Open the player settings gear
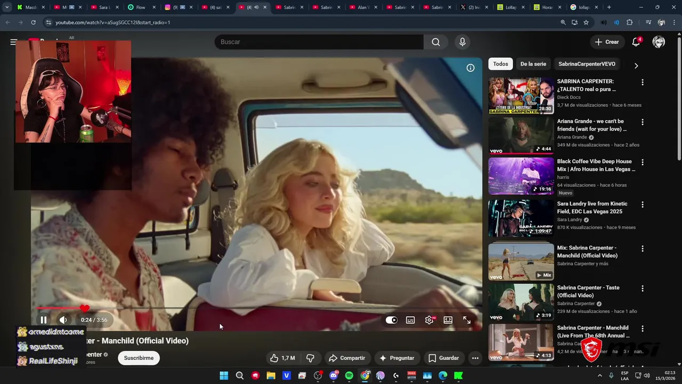This screenshot has height=384, width=682. [429, 320]
